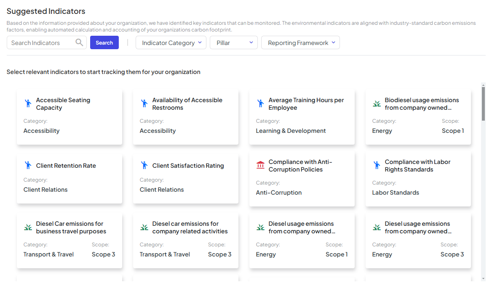
Task: Click the leaf icon on Diesel Car business travel
Action: tap(28, 227)
